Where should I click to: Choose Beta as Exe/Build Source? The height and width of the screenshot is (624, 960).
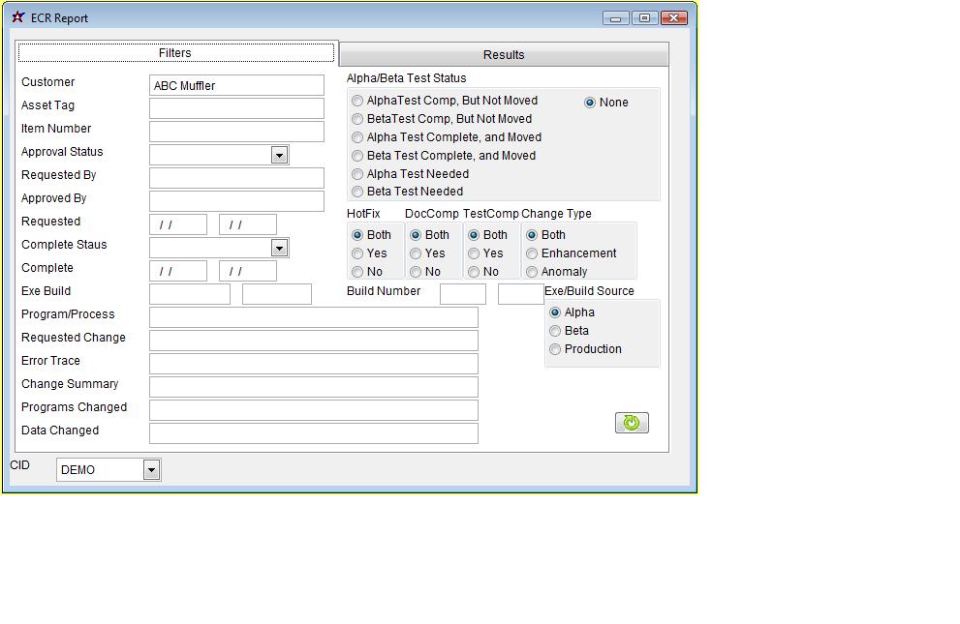click(x=555, y=331)
